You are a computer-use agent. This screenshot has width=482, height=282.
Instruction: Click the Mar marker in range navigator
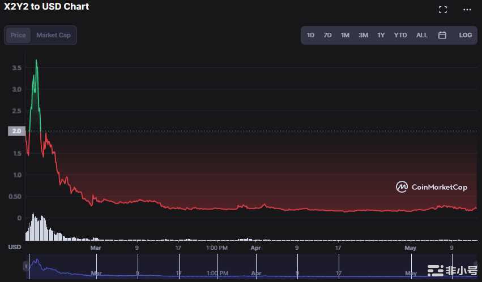tap(96, 273)
